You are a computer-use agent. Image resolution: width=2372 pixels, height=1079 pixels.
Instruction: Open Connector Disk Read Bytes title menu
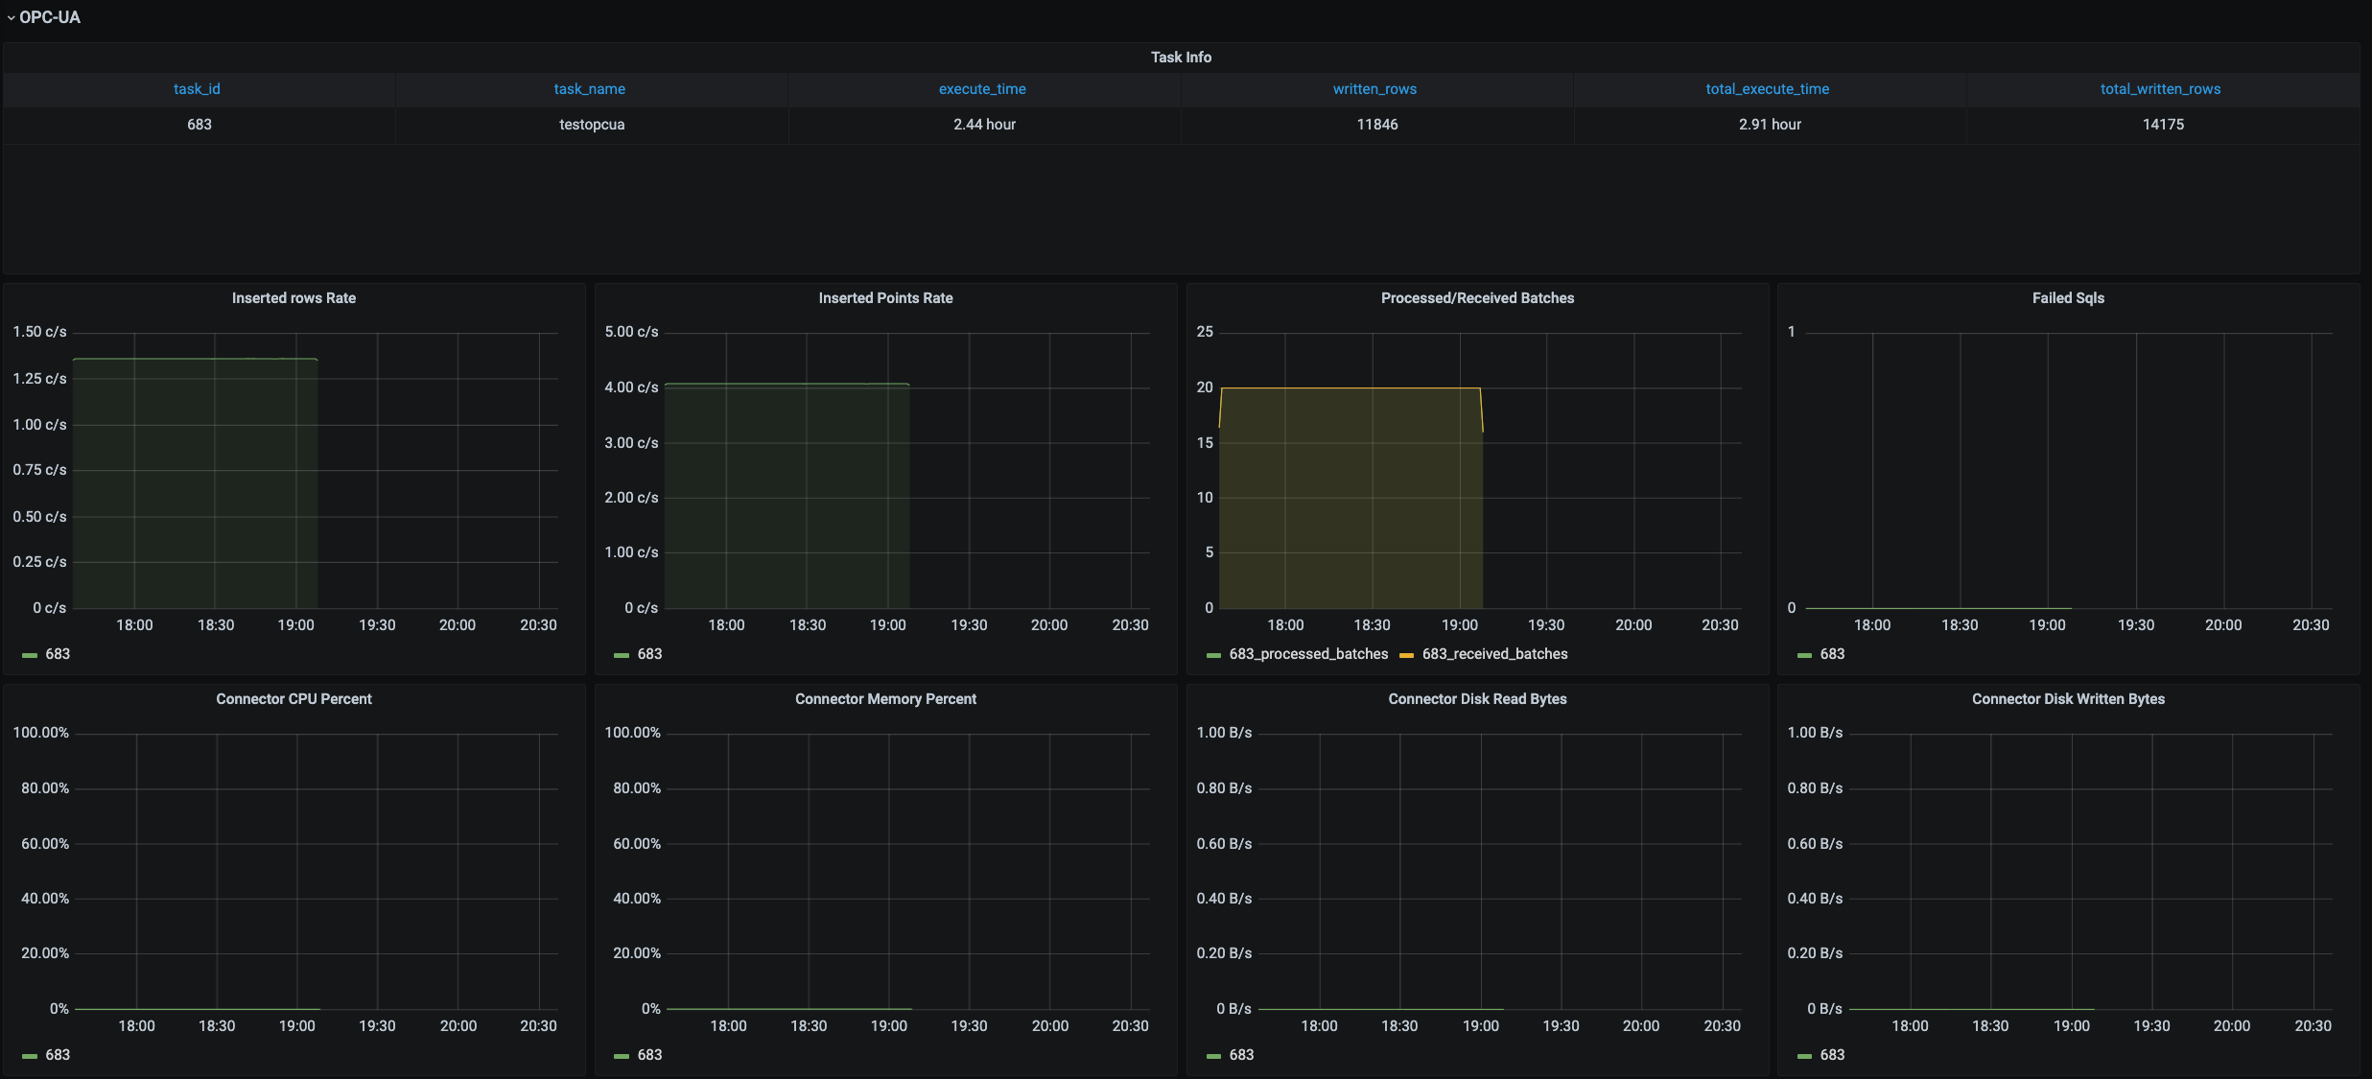[1477, 699]
